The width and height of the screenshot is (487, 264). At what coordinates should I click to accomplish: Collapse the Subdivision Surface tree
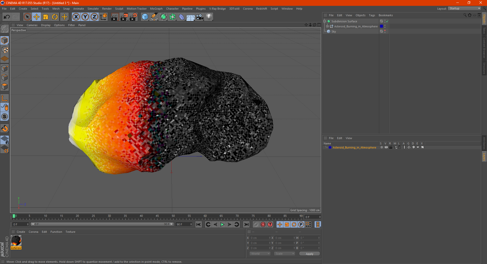point(324,21)
